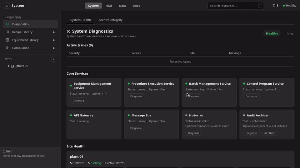300x168 pixels.
Task: Click the 'No active issues' row
Action: (x=180, y=62)
